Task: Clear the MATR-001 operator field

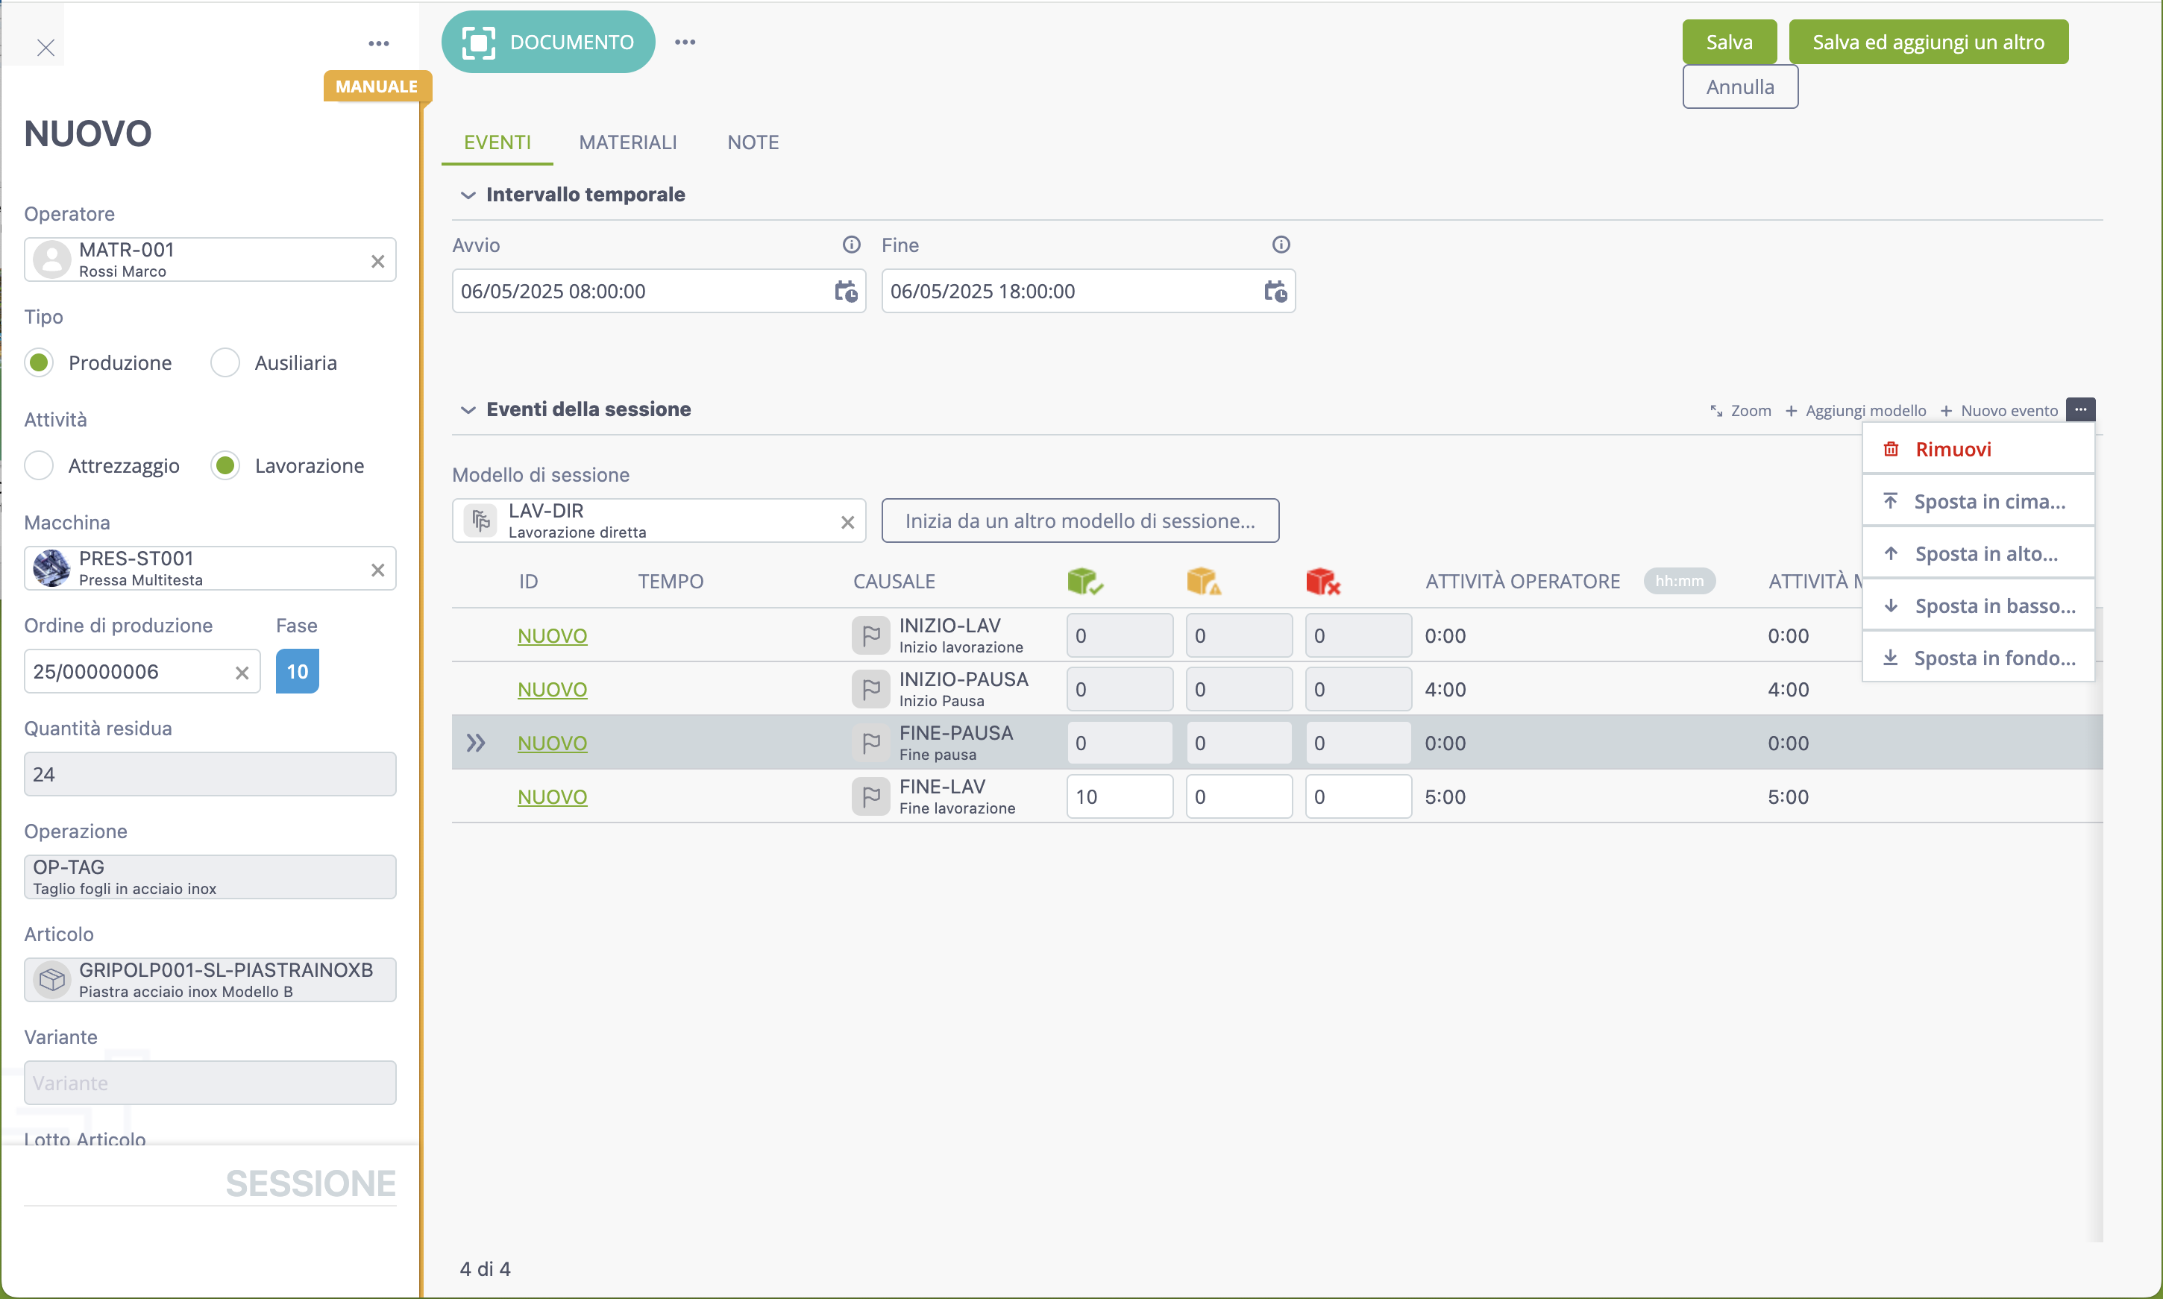Action: (x=377, y=261)
